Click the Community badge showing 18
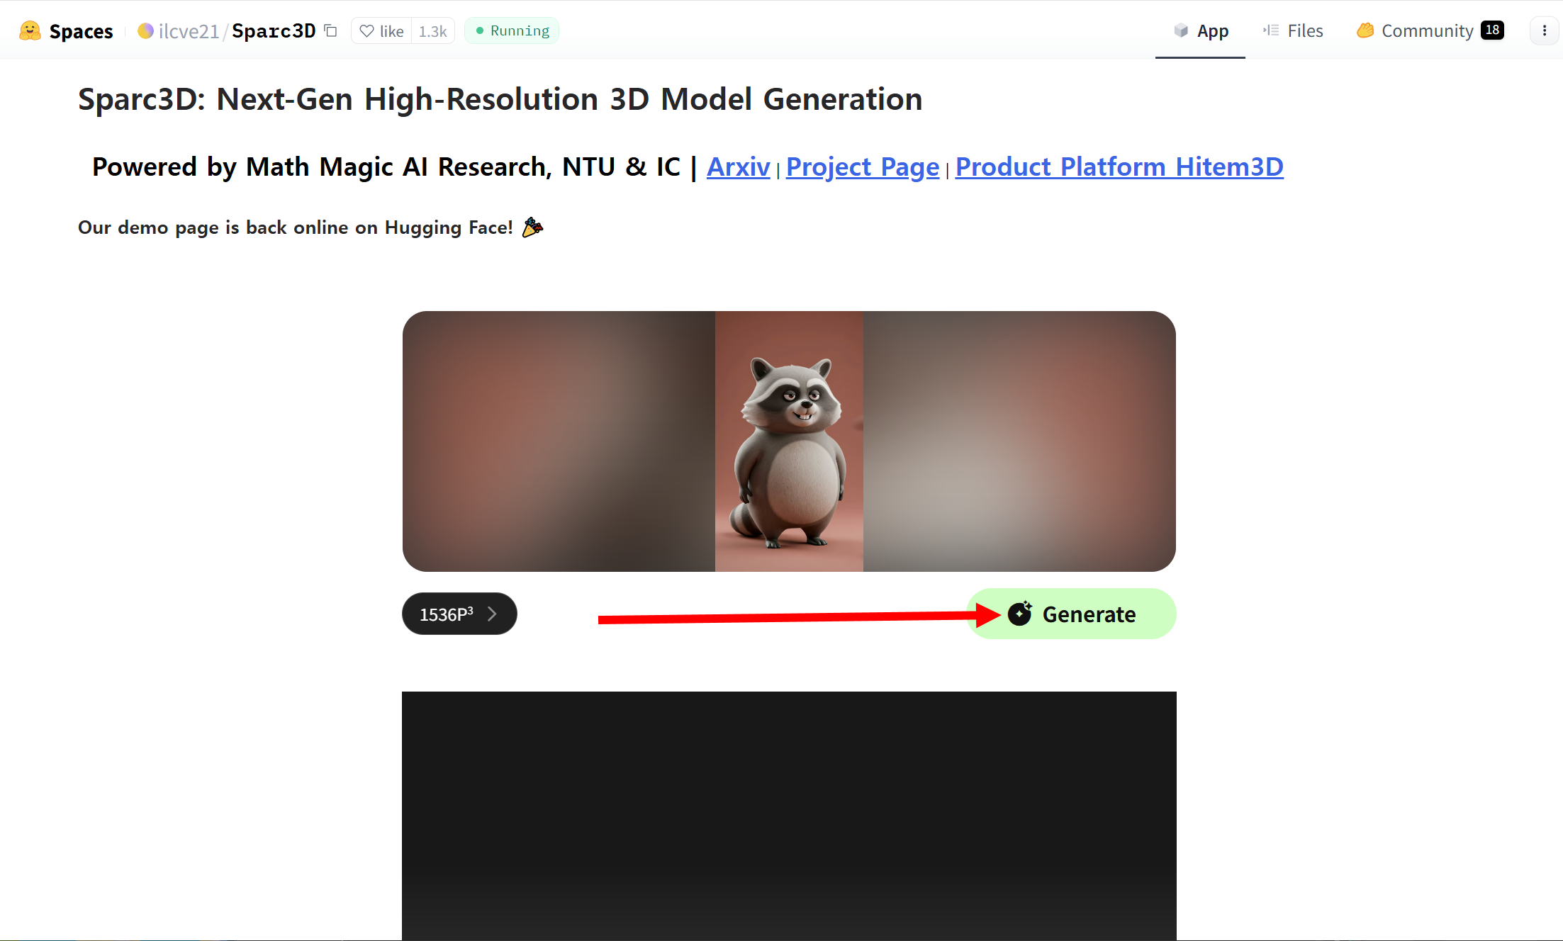1563x941 pixels. (1492, 30)
